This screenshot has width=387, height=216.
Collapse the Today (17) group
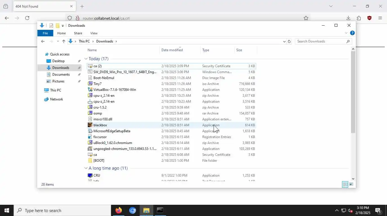(x=86, y=59)
